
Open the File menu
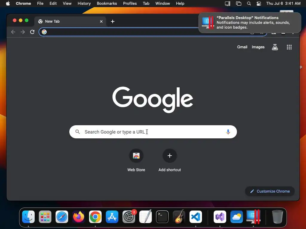point(40,3)
